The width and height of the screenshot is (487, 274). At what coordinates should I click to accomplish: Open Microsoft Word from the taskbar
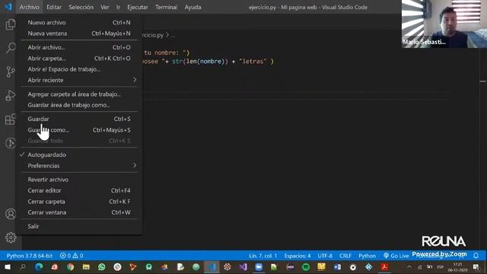[x=337, y=267]
